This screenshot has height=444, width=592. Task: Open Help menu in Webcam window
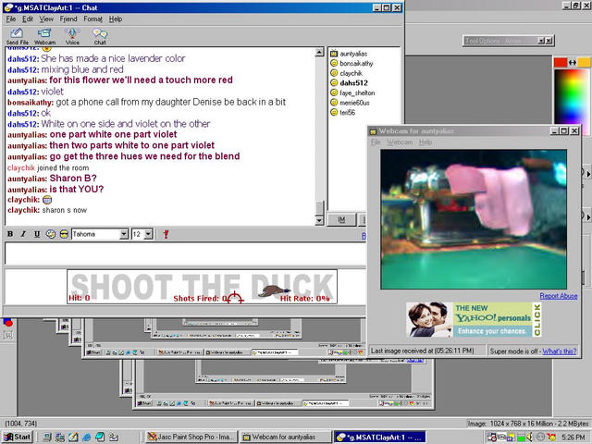425,142
